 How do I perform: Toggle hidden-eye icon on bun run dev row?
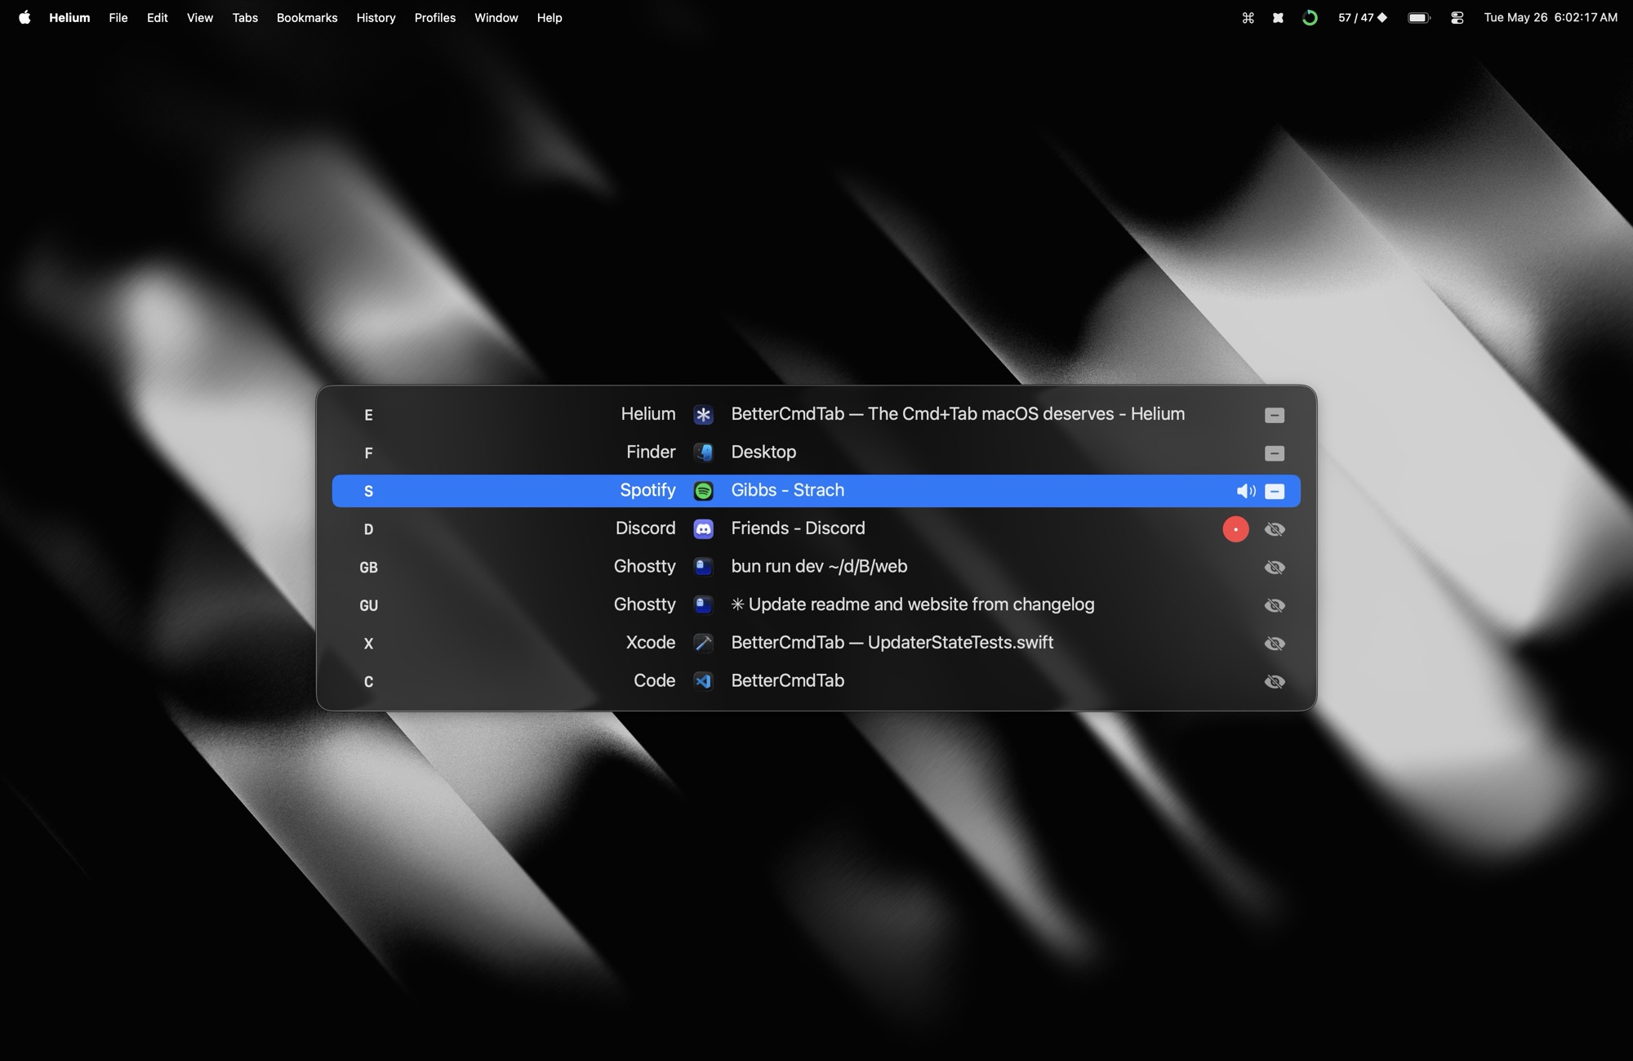pyautogui.click(x=1275, y=568)
